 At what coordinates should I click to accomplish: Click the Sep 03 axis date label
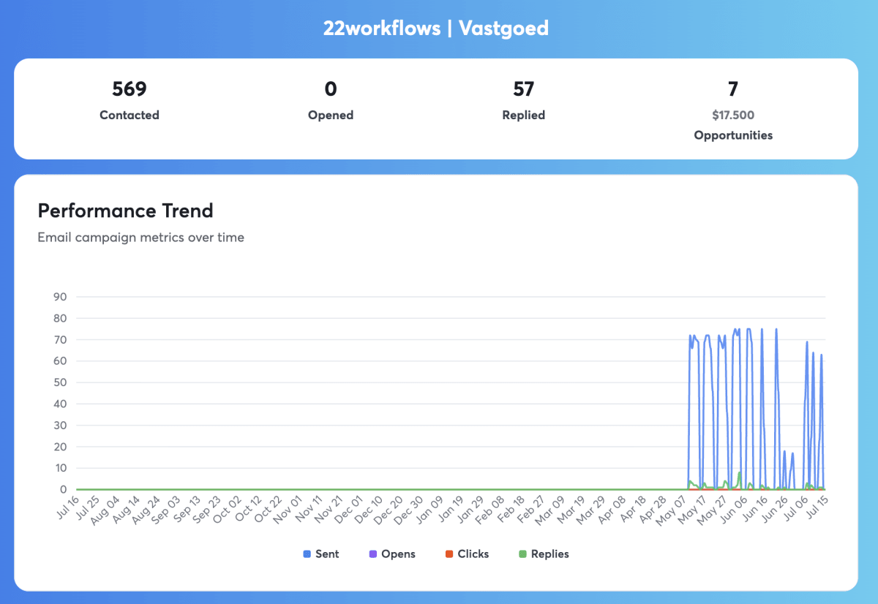click(168, 509)
